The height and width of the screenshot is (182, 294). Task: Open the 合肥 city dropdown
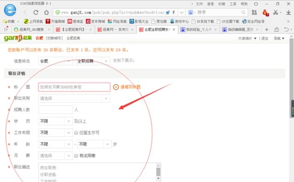(x=56, y=61)
